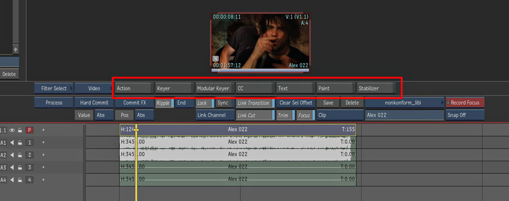Select the Stabilizer effect tab
Image resolution: width=509 pixels, height=201 pixels.
click(376, 88)
